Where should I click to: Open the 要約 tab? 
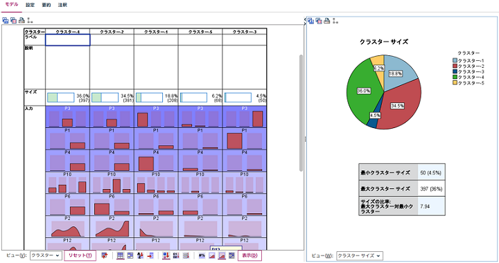tap(46, 5)
